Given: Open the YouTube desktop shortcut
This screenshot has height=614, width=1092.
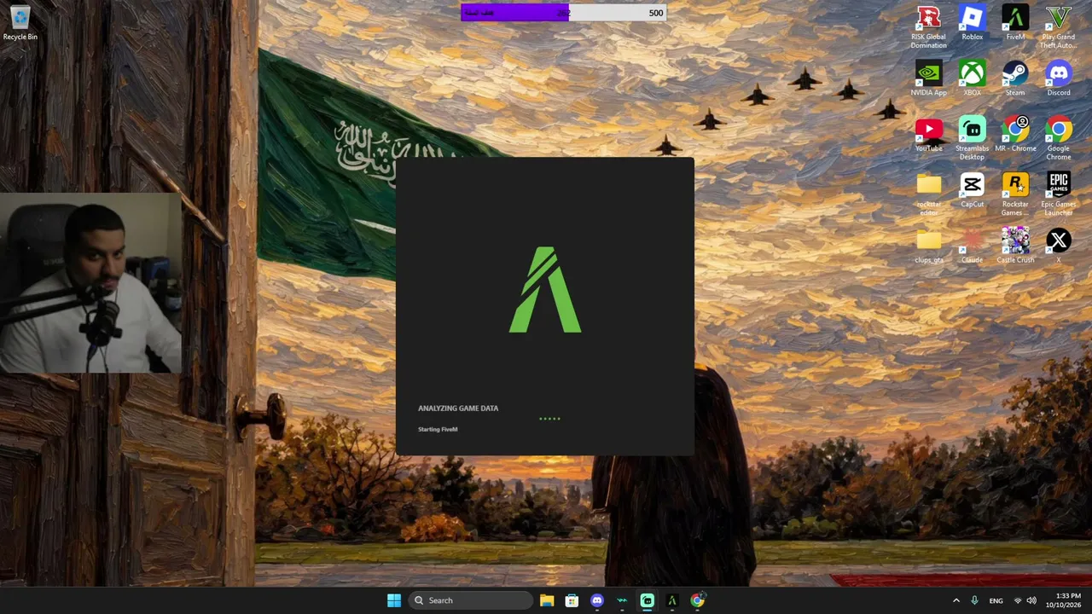Looking at the screenshot, I should click(x=928, y=135).
